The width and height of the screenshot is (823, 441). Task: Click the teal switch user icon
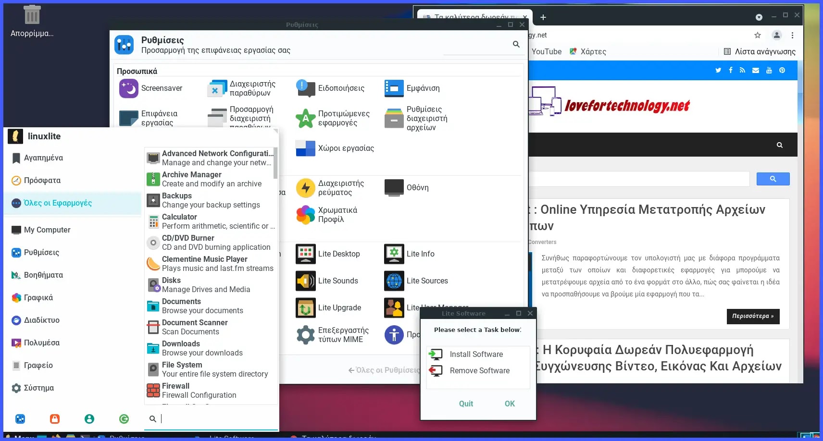coord(89,419)
